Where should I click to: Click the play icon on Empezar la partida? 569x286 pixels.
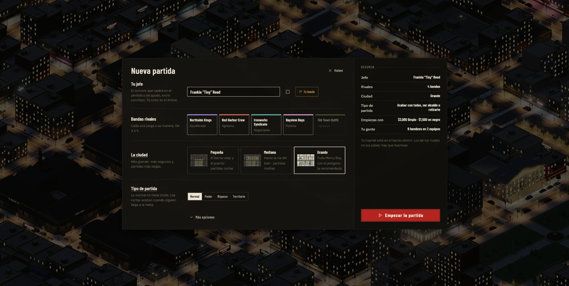click(380, 215)
